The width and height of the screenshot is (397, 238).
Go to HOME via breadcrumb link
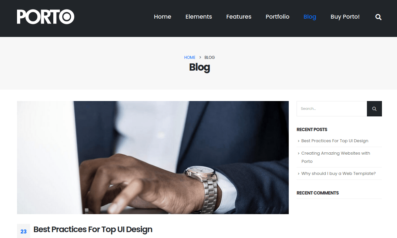pyautogui.click(x=190, y=57)
